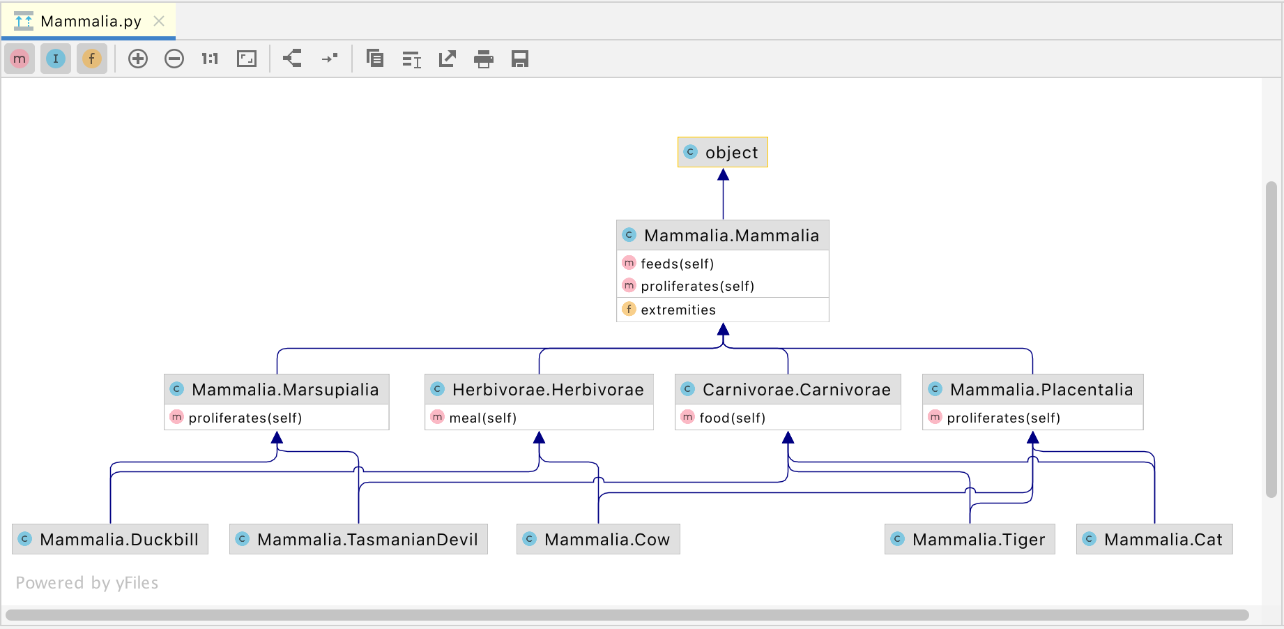Copy the diagram to clipboard
The width and height of the screenshot is (1284, 629).
(x=375, y=59)
